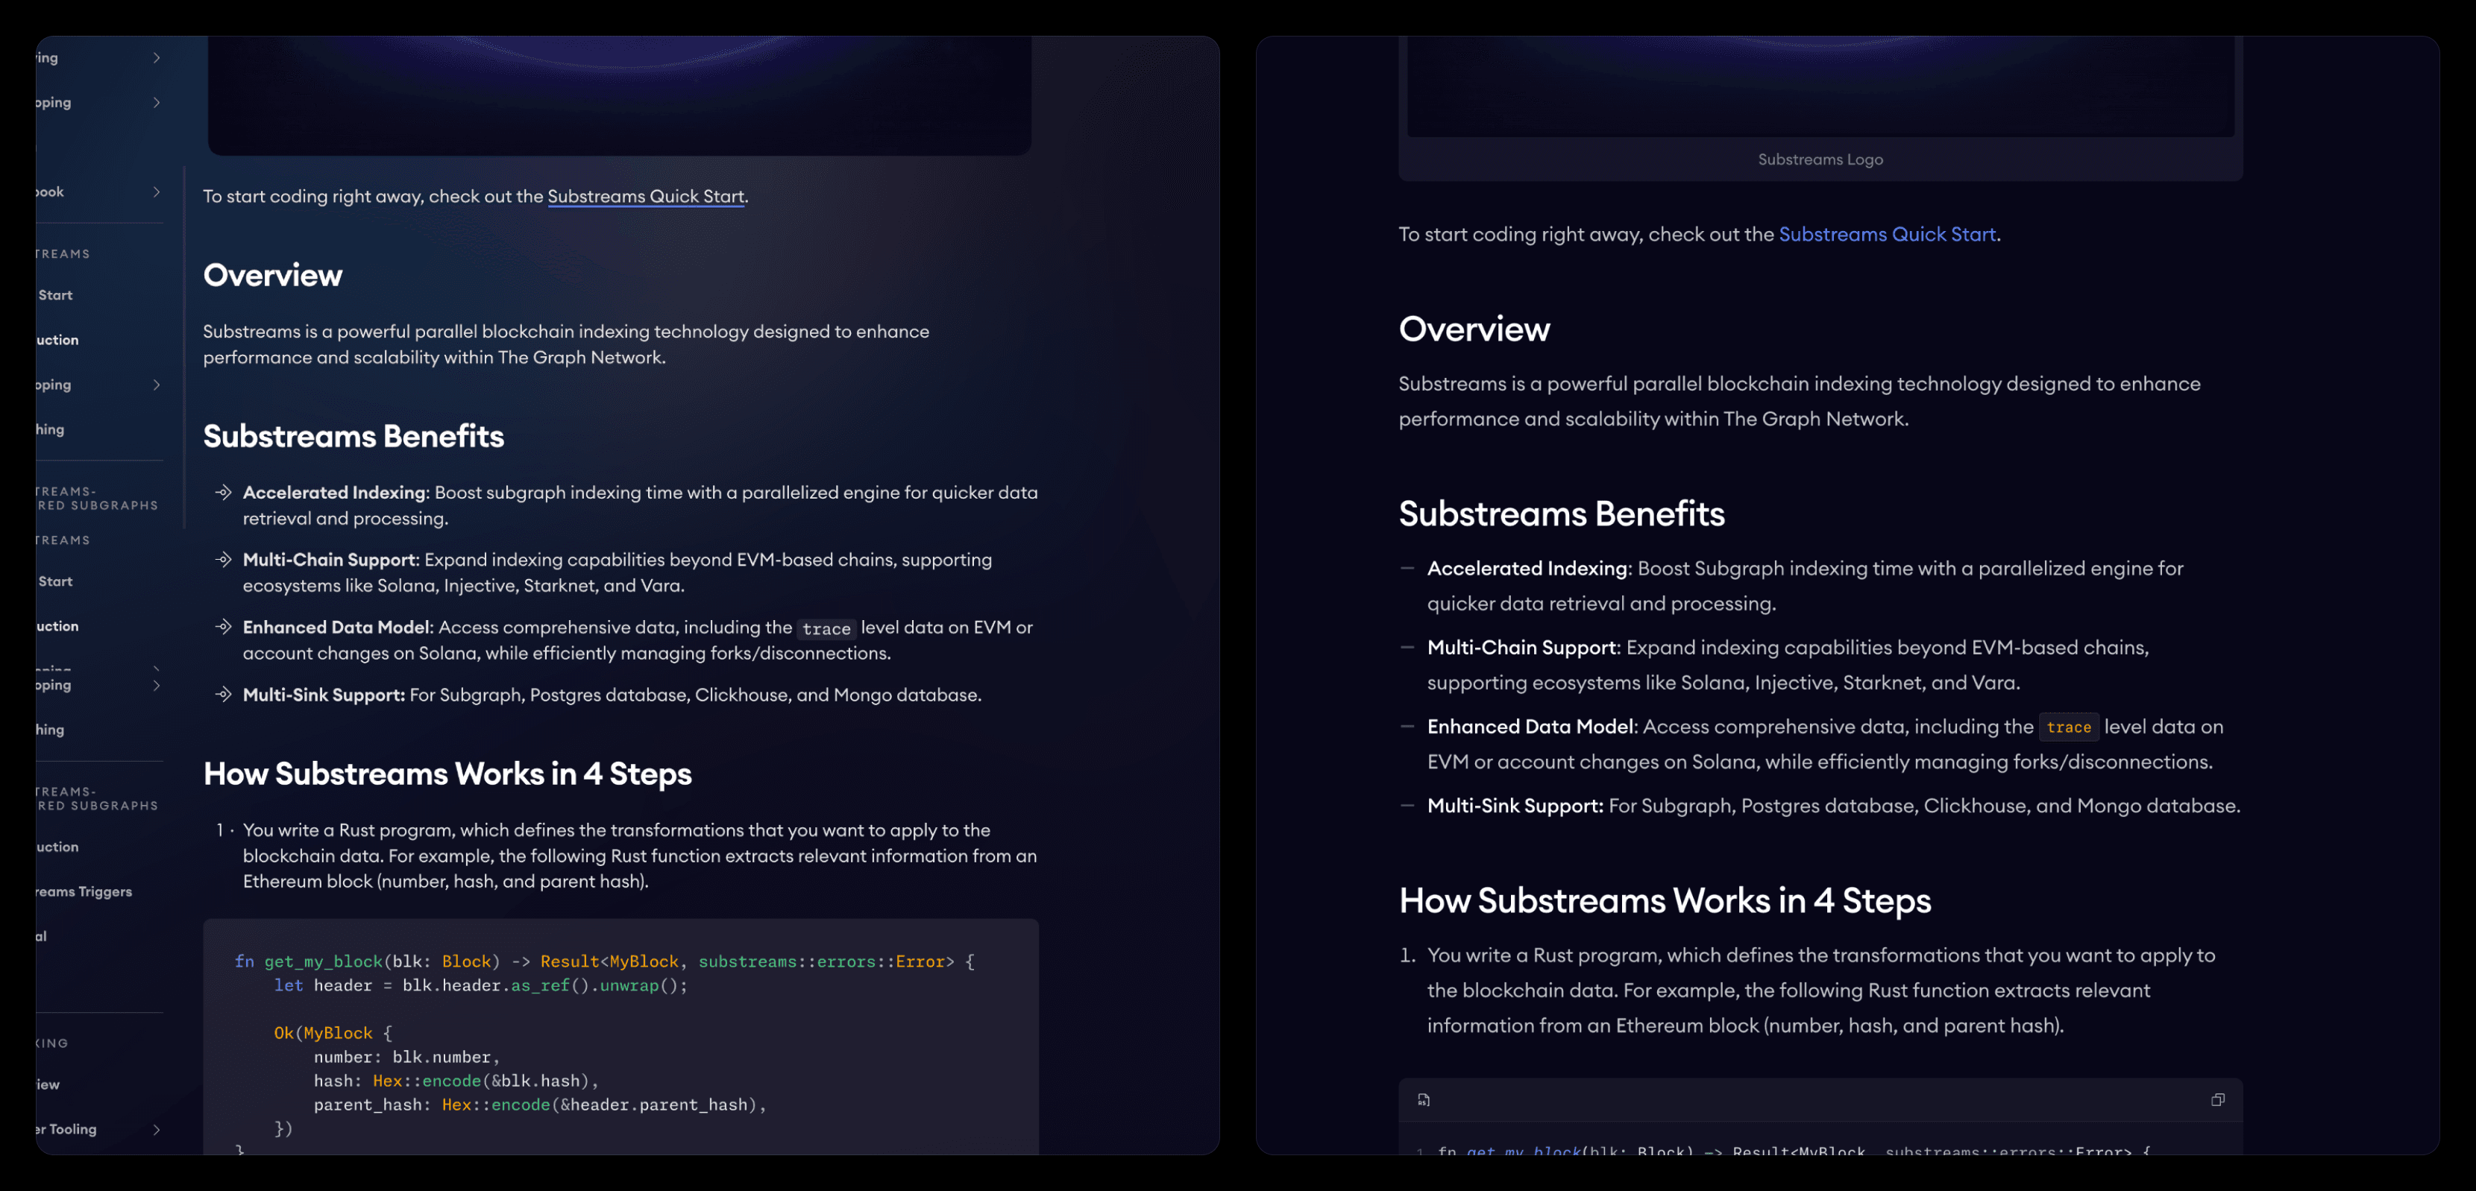The width and height of the screenshot is (2476, 1191).
Task: Expand the 'er Tooling' sidebar chevron
Action: click(x=157, y=1130)
